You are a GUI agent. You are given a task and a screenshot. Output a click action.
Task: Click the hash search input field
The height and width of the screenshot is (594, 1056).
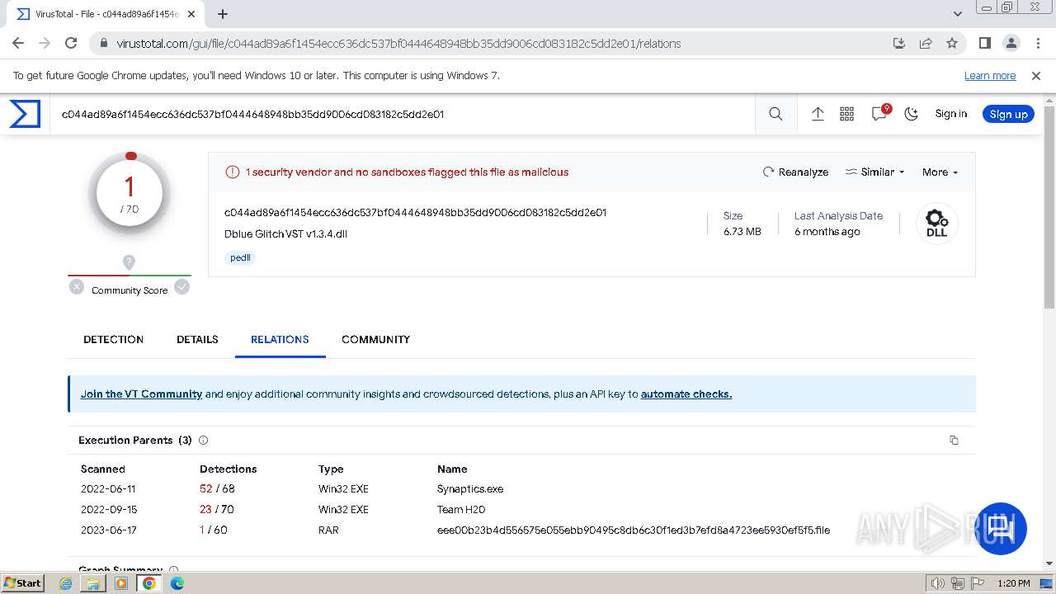point(404,114)
